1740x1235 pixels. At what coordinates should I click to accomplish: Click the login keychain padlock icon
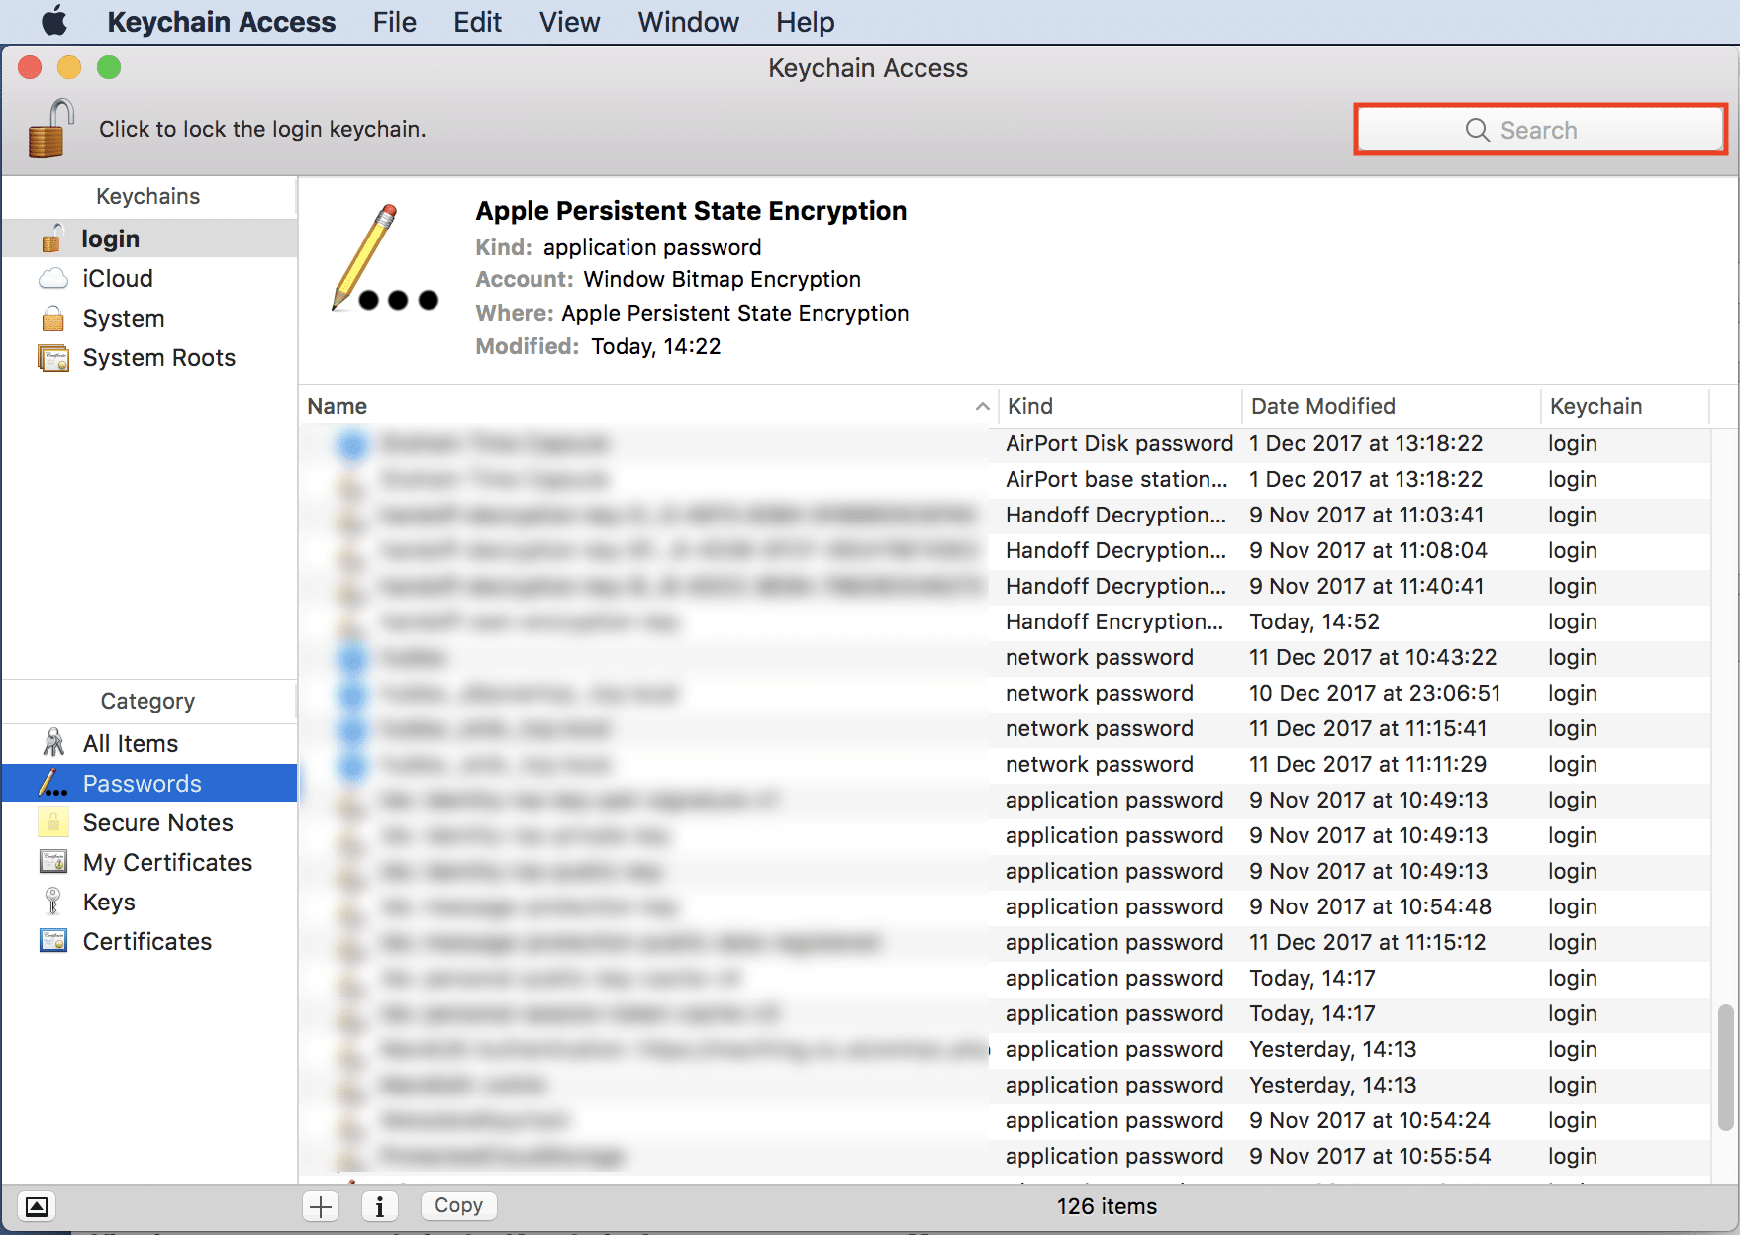(53, 238)
